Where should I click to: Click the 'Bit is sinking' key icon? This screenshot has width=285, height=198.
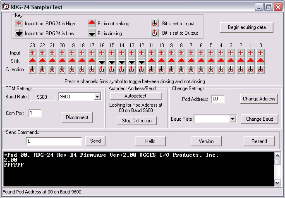(x=92, y=33)
